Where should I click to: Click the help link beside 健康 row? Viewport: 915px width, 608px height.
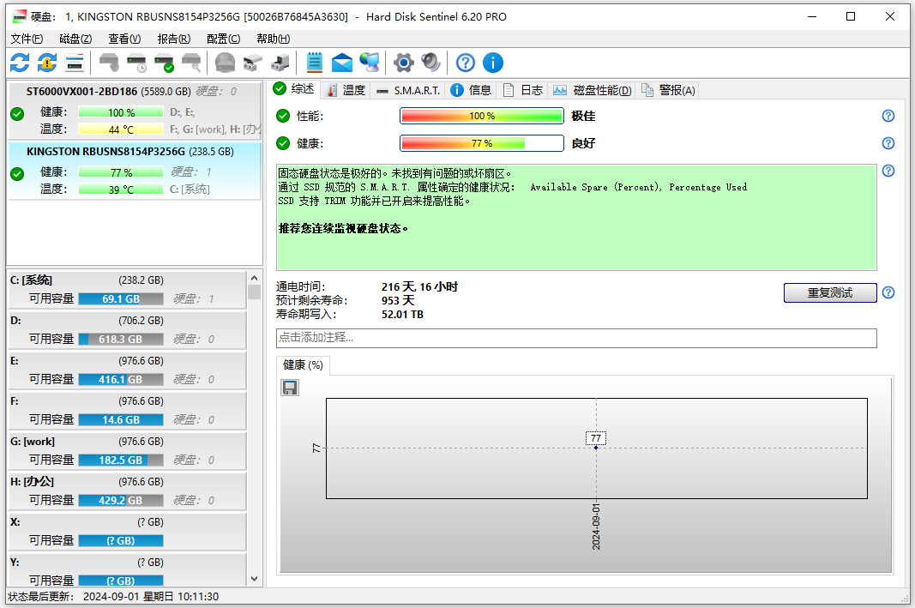coord(888,143)
